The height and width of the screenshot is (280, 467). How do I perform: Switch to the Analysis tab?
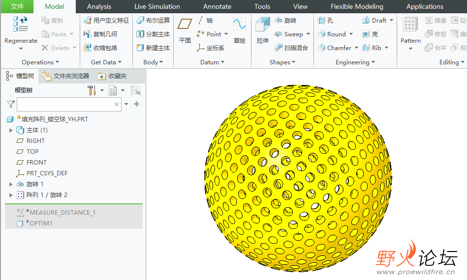click(99, 6)
